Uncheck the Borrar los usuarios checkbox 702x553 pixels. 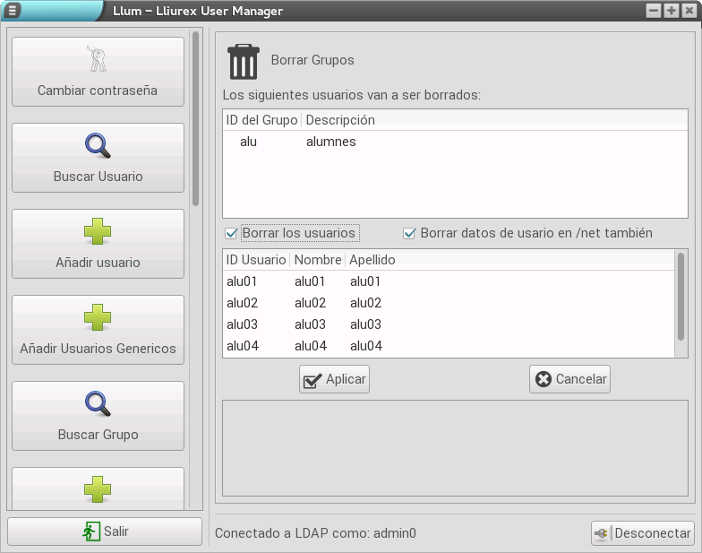[x=232, y=233]
